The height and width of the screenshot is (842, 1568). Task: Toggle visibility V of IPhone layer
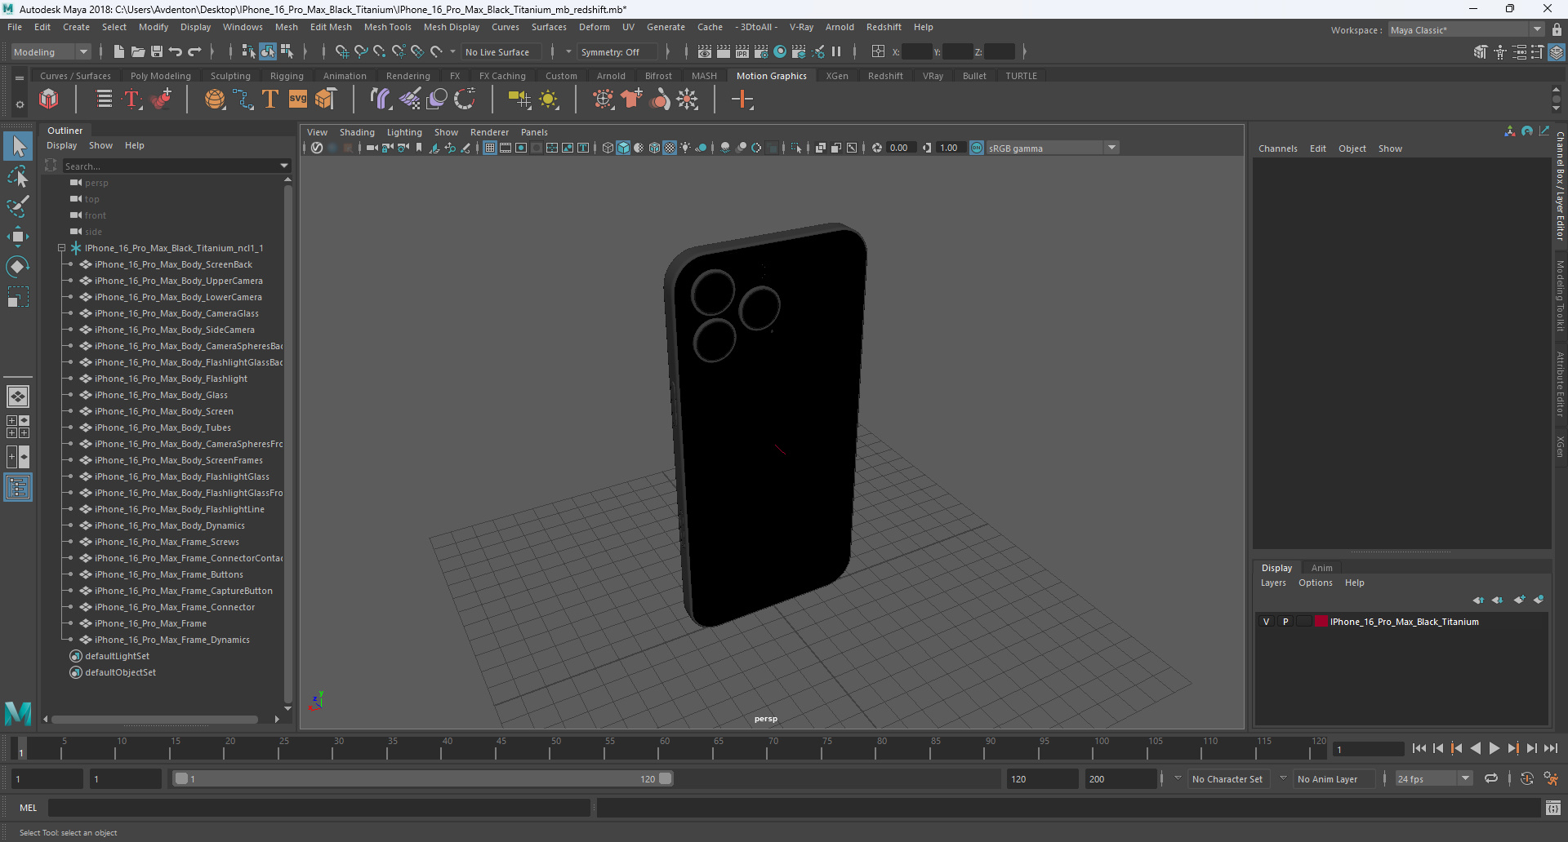click(1267, 622)
